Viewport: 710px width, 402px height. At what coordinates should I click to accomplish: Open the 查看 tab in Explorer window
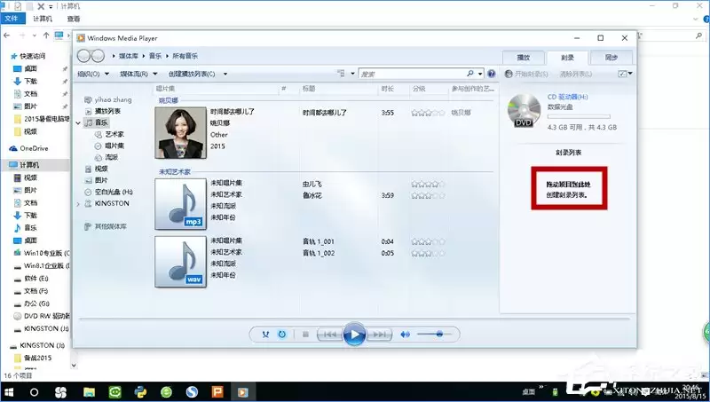(x=74, y=19)
